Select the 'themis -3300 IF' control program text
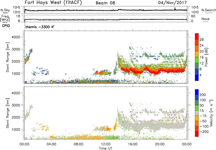 (40, 27)
